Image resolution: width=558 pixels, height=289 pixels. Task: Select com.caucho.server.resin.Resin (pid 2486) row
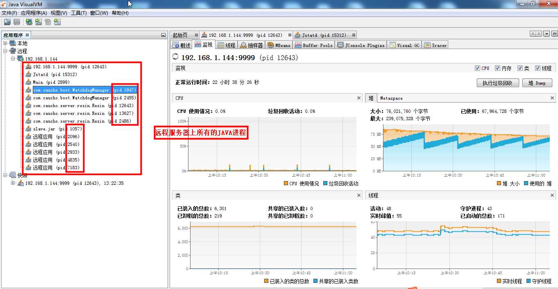pos(82,121)
